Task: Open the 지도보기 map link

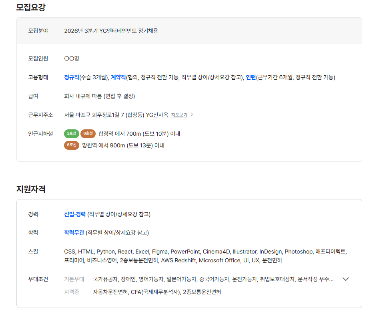Action: point(179,115)
